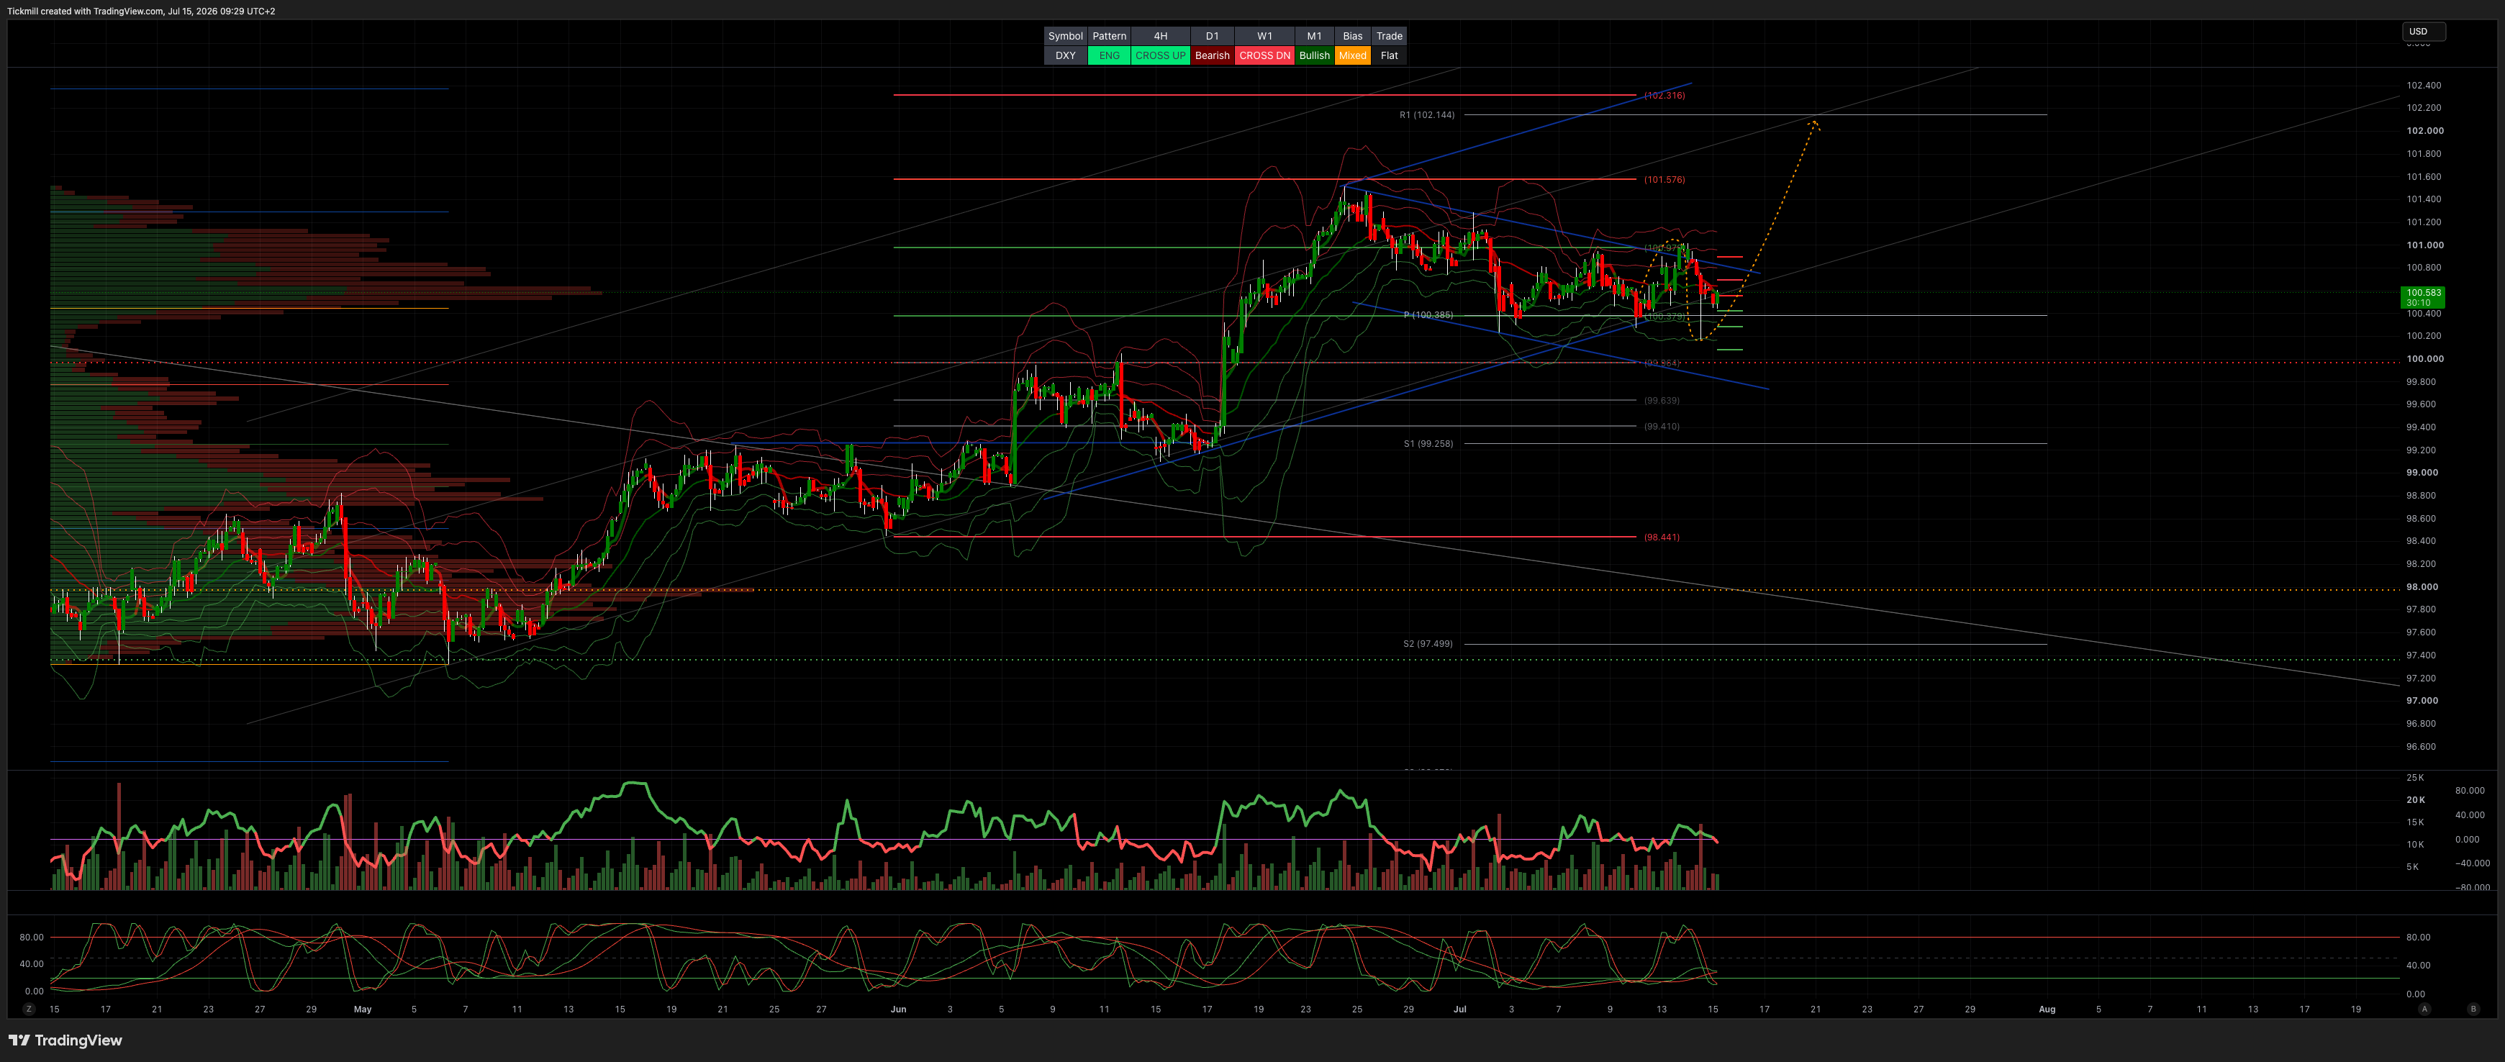Click the Bearish D1 cell

[1212, 55]
